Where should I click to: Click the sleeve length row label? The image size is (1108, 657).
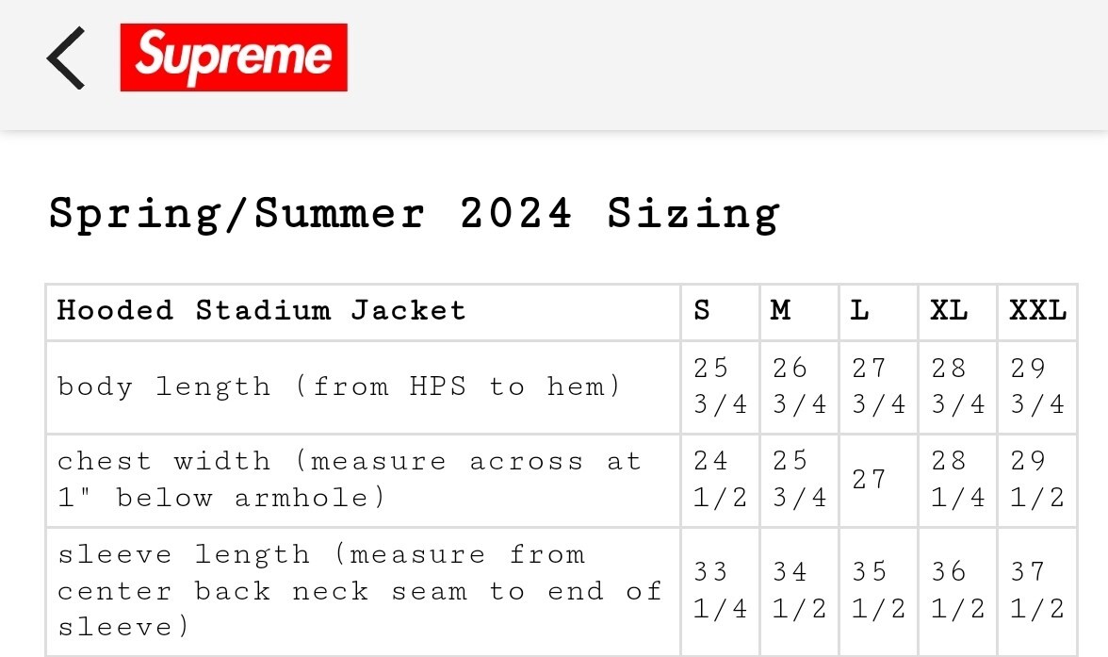point(359,590)
